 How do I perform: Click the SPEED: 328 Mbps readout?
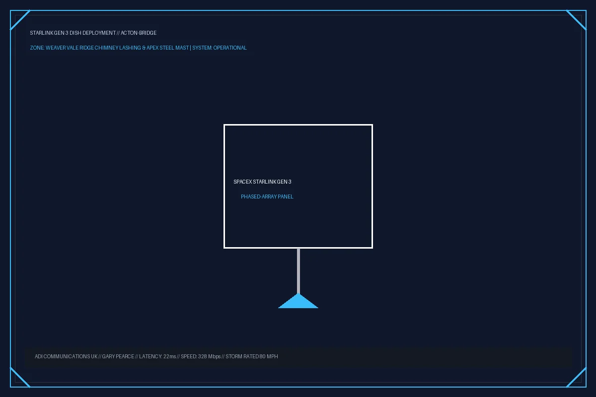tap(201, 357)
